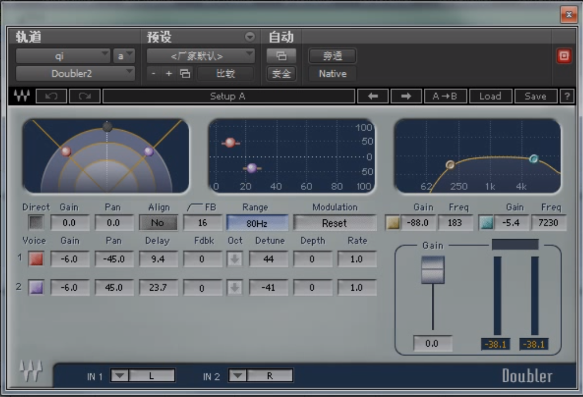Viewport: 583px width, 397px height.
Task: Toggle Voice 2 purple enable button
Action: click(36, 288)
